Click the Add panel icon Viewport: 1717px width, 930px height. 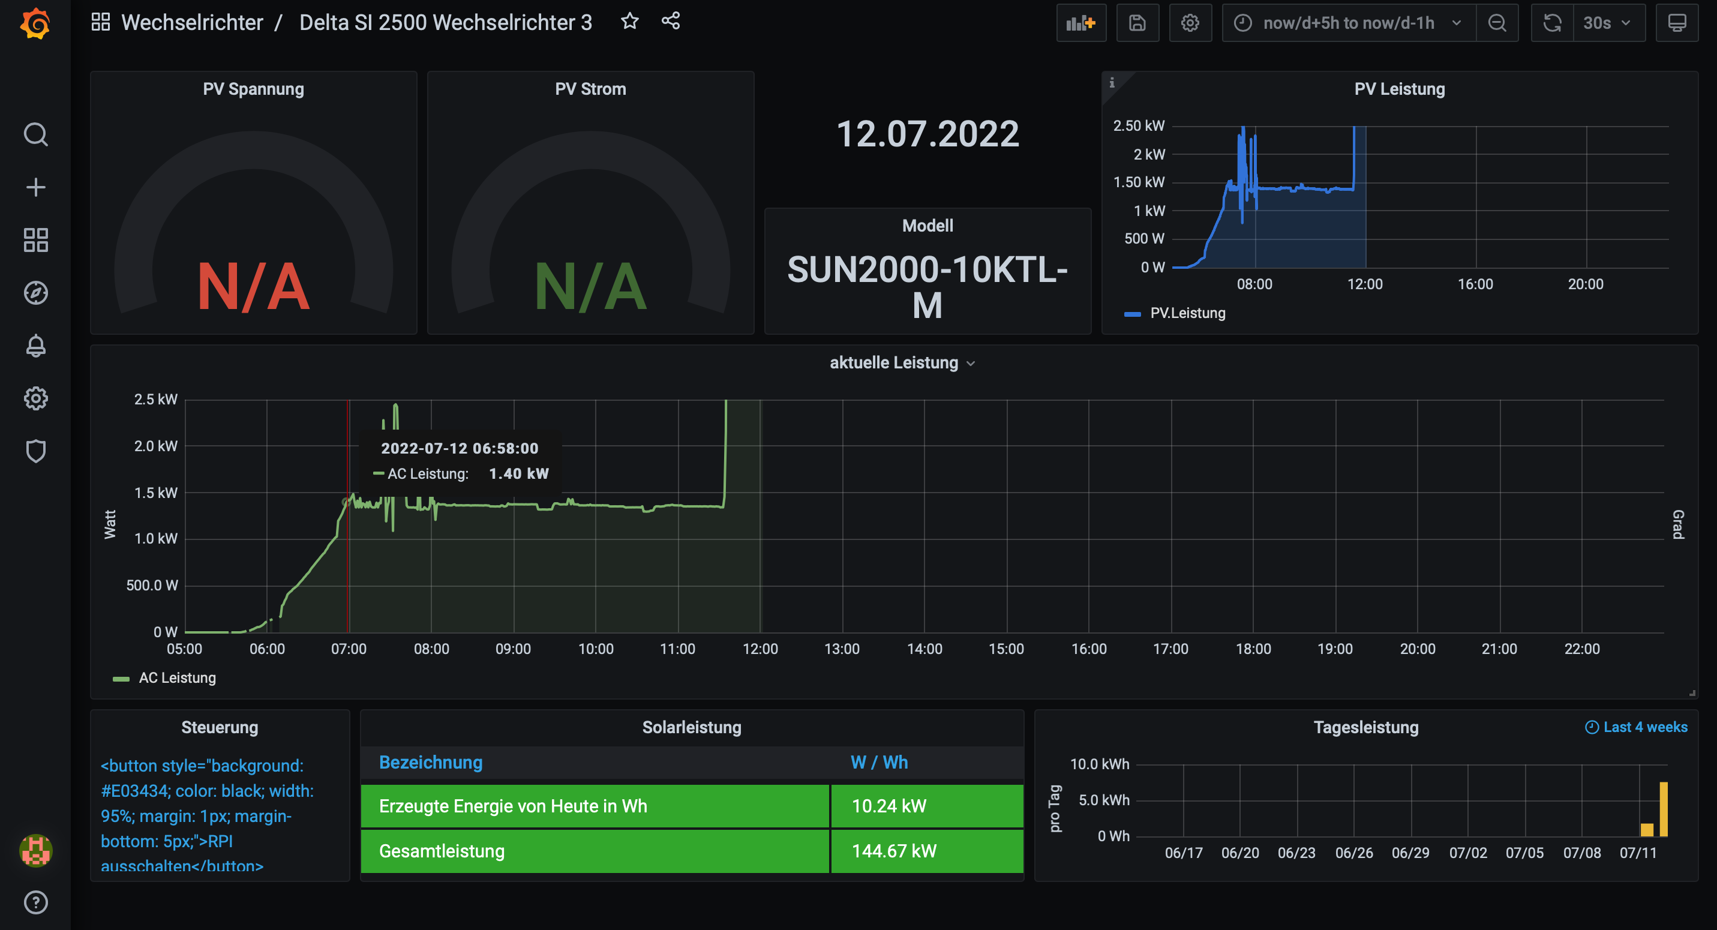click(1080, 23)
